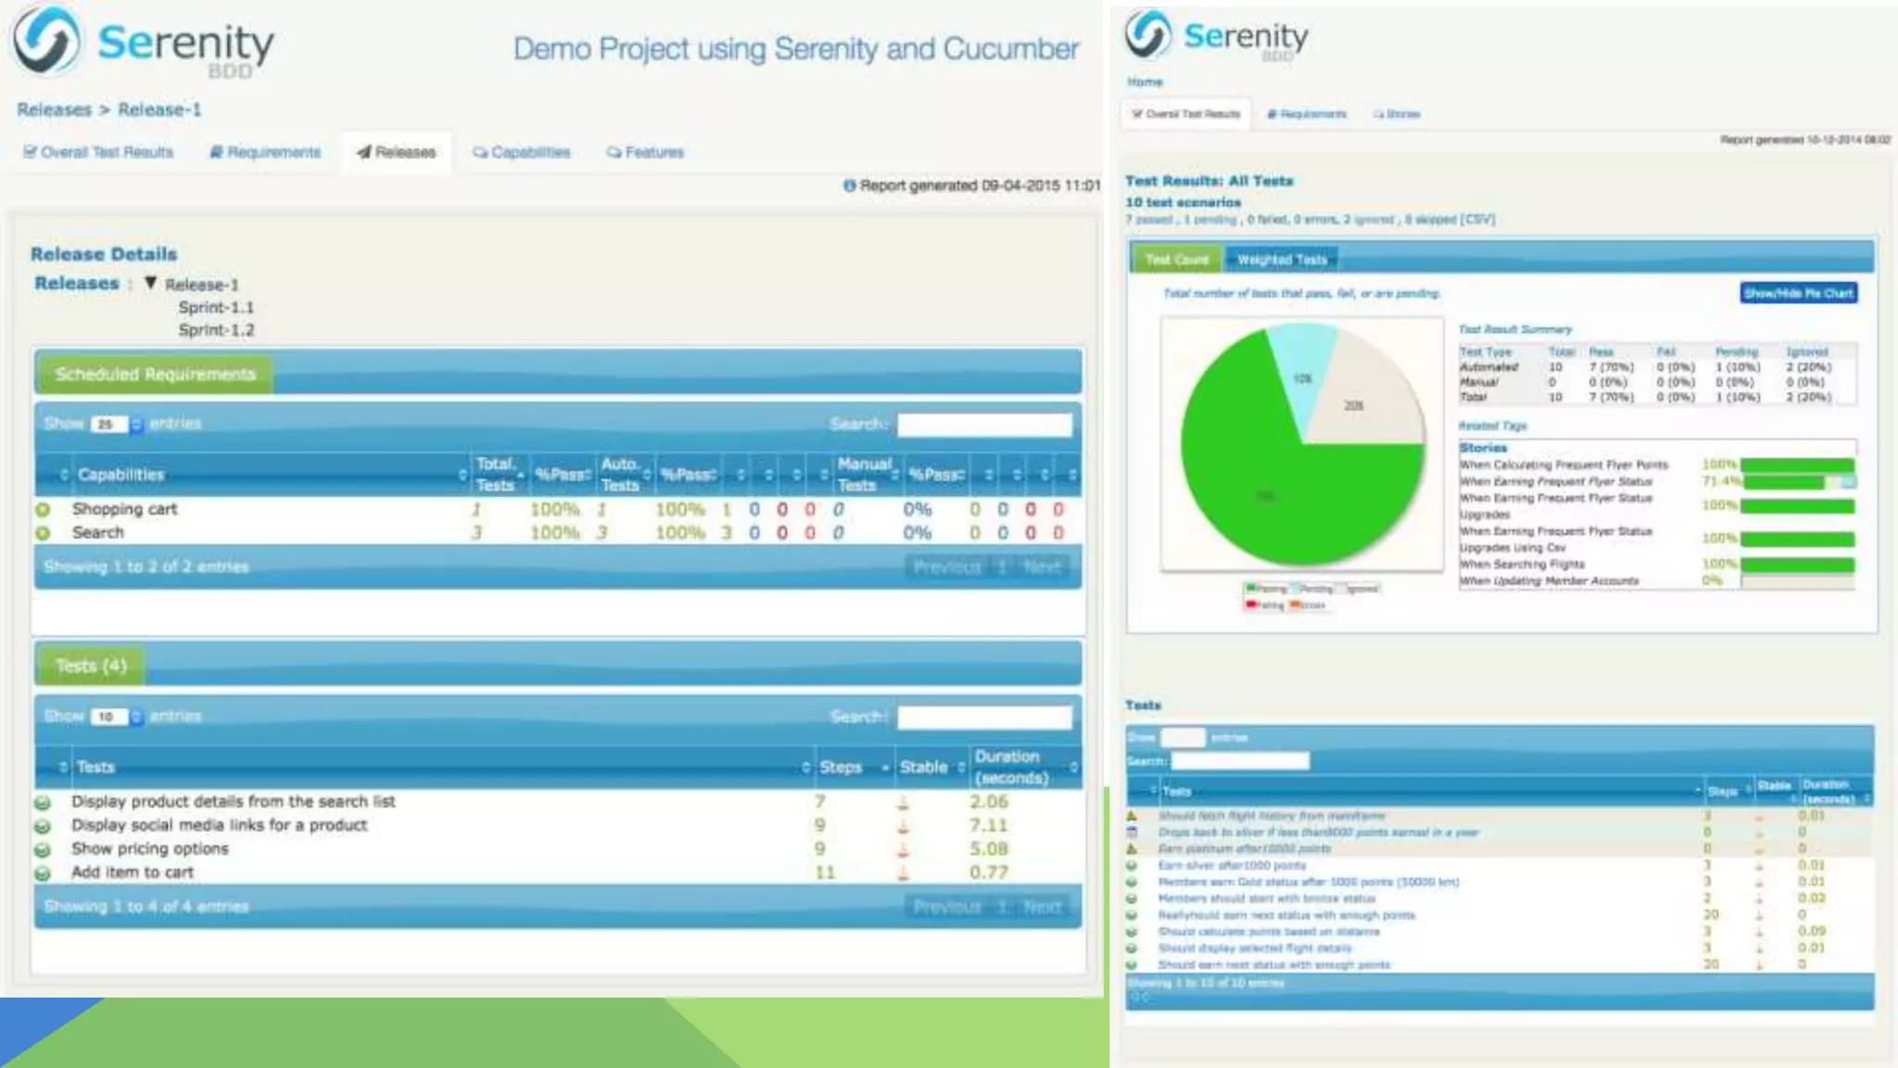Switch to the Capabilities tab
Image resolution: width=1898 pixels, height=1068 pixels.
click(x=522, y=152)
